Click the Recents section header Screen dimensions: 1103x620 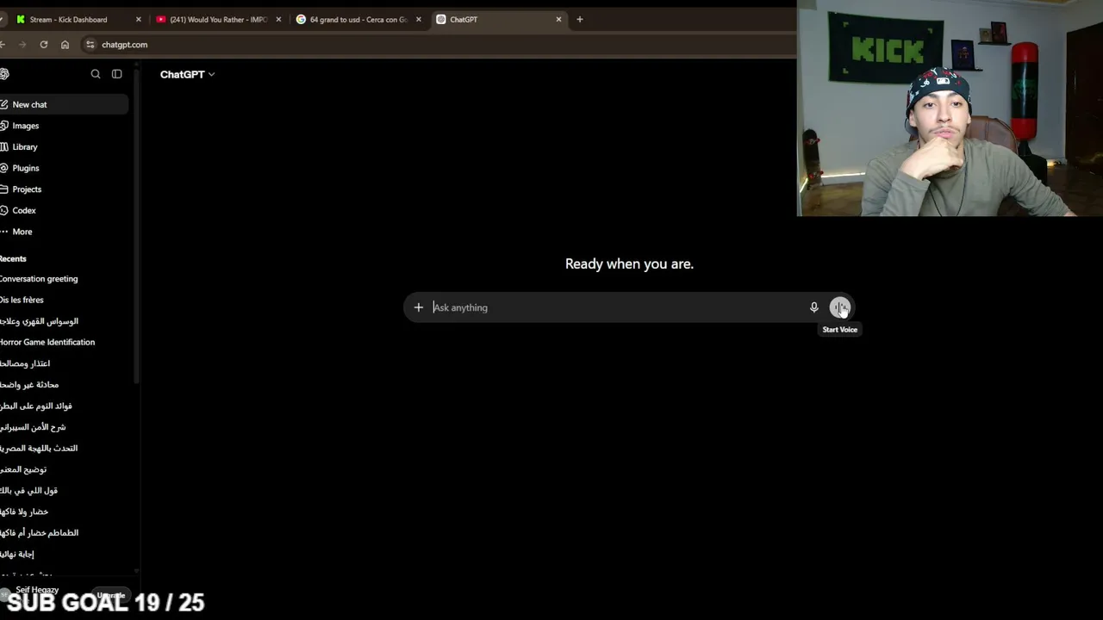[13, 258]
